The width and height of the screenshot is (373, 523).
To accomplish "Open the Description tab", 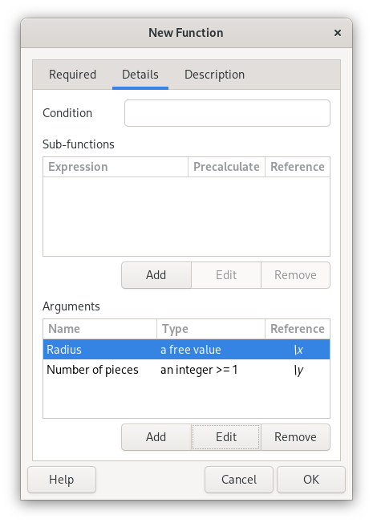I will pos(214,75).
